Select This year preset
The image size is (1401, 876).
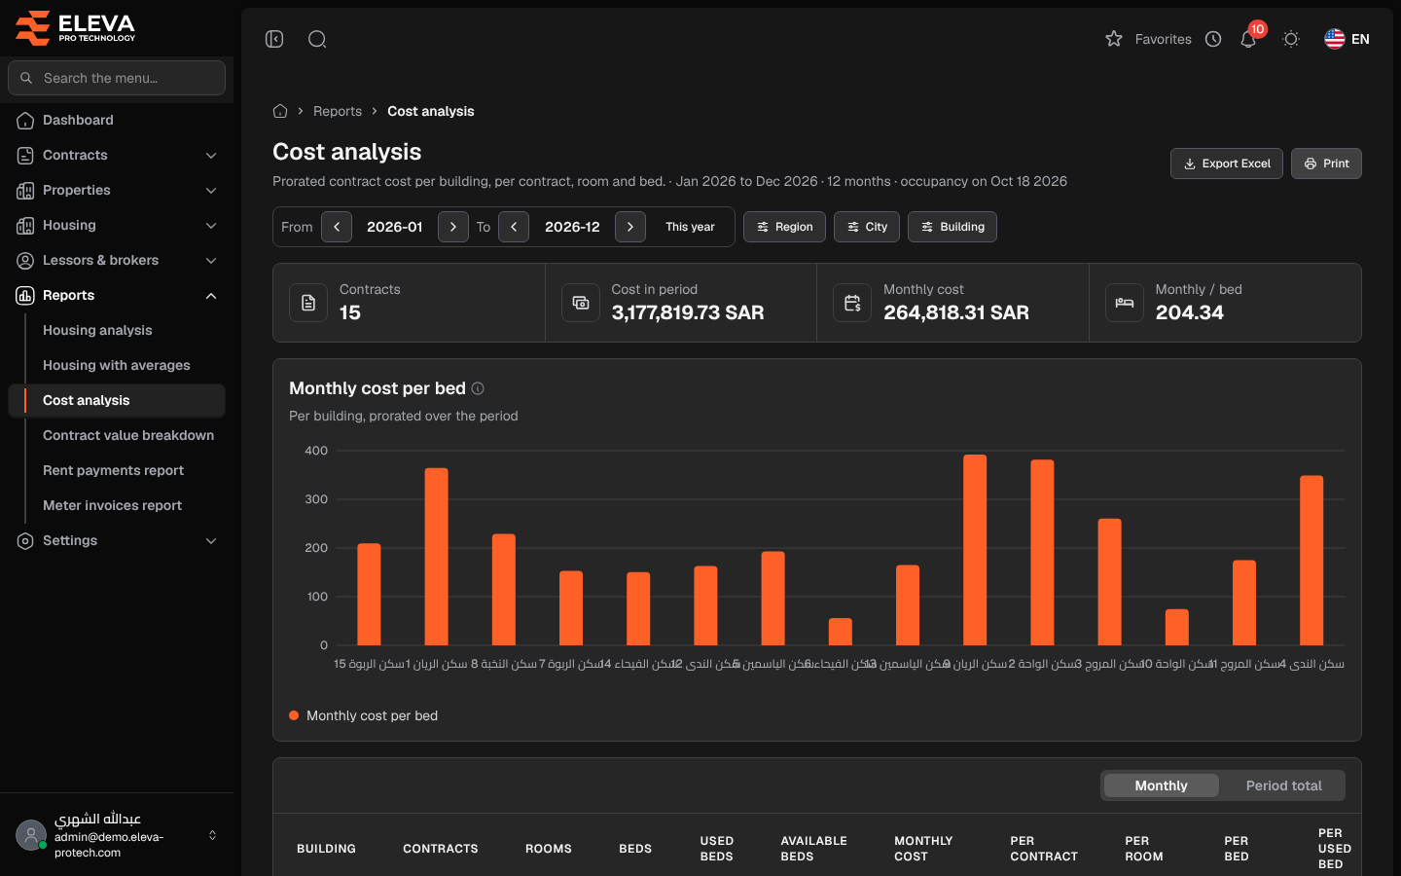(x=690, y=227)
